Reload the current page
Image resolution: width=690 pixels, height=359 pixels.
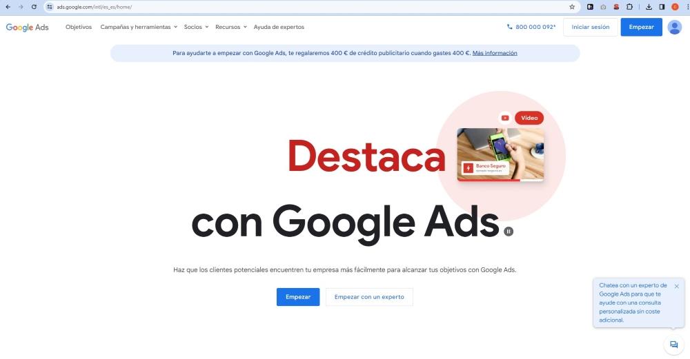tap(34, 7)
